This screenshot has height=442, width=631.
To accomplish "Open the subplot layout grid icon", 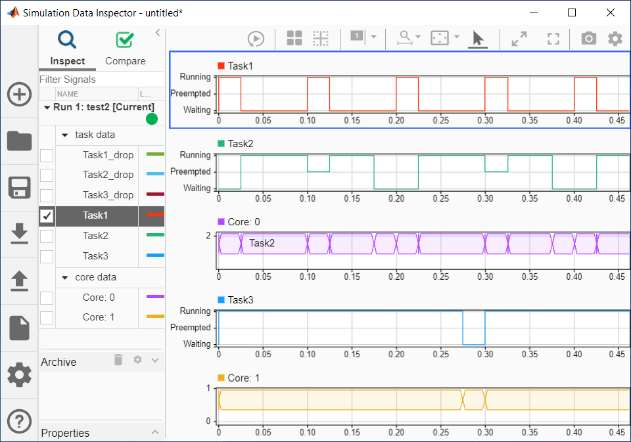I will coord(294,39).
